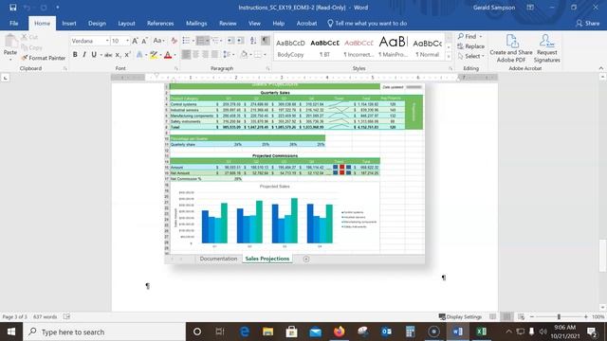Open bullets list dropdown
Viewport: 607px width, 341px height.
(193, 41)
